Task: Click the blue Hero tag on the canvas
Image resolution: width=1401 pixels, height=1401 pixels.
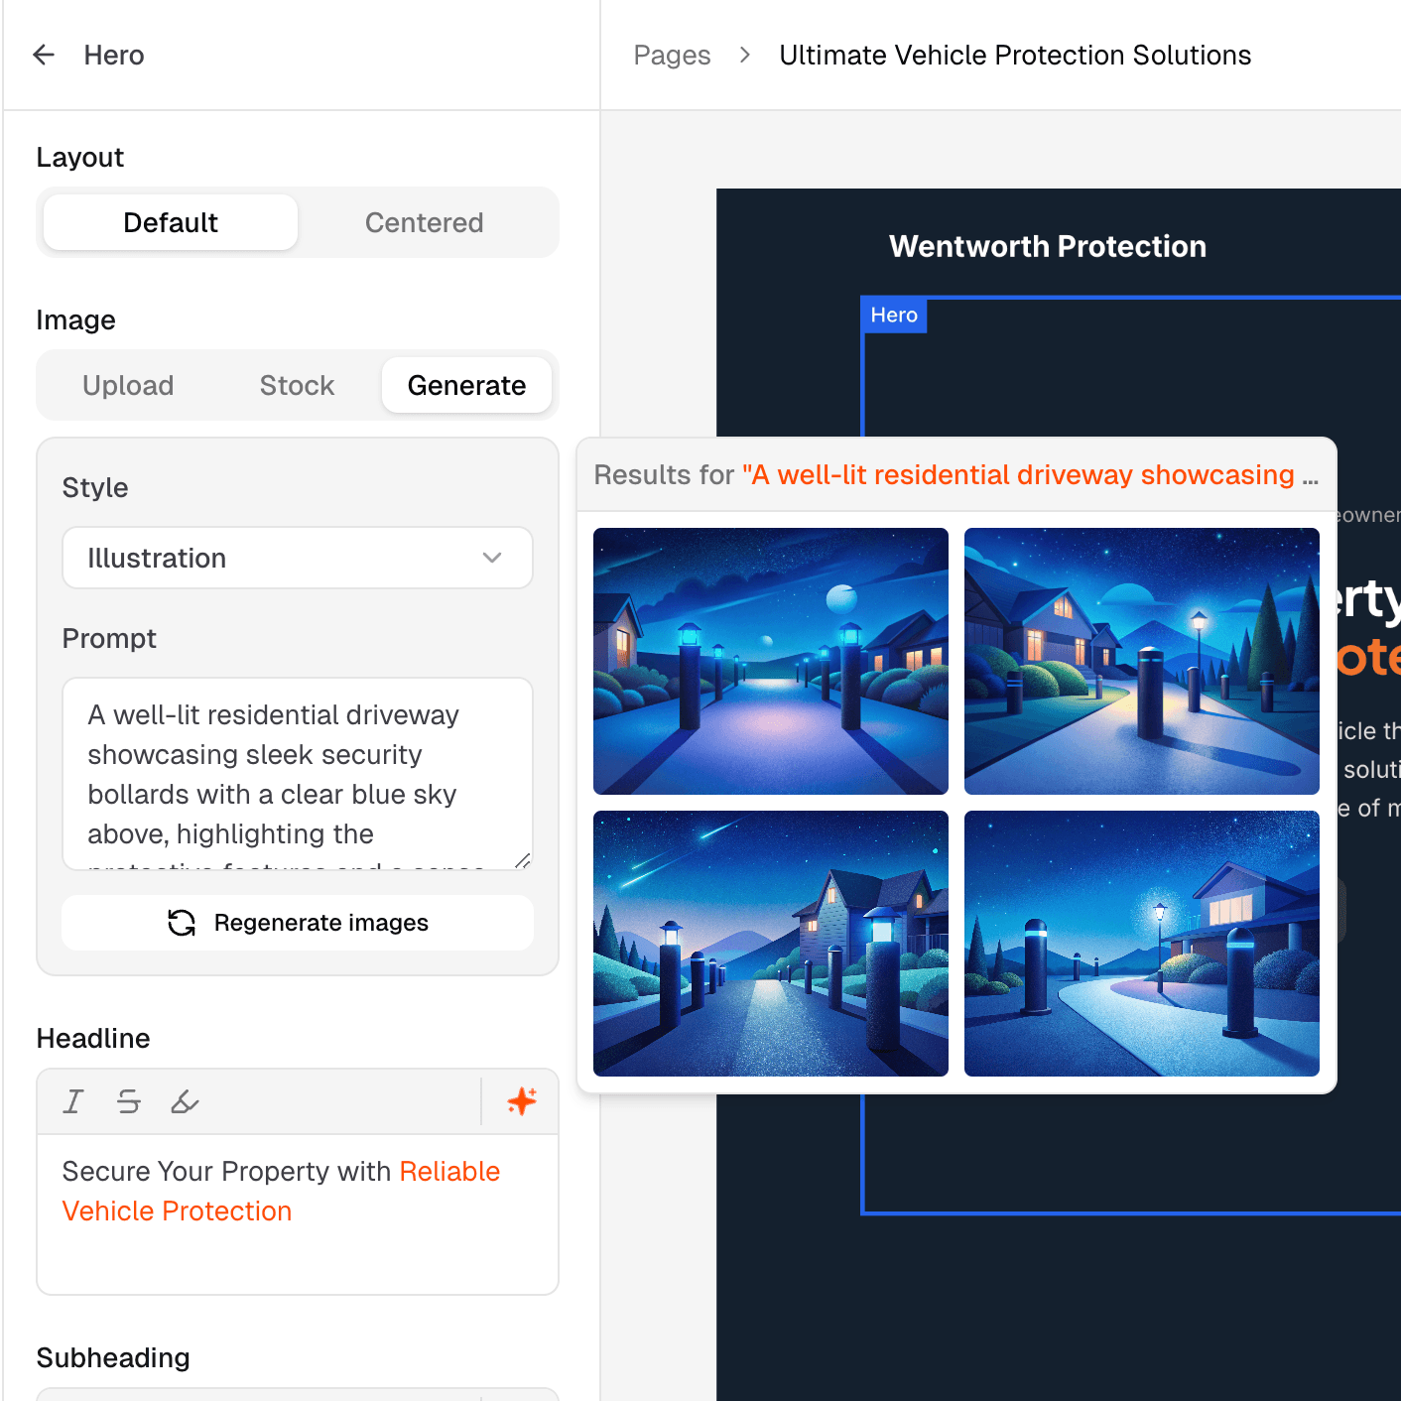Action: [x=892, y=315]
